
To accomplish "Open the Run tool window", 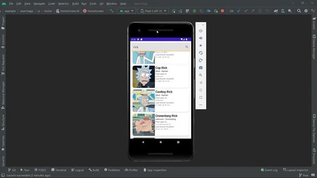I will [x=25, y=170].
